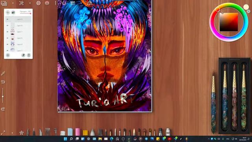Adjust the layer opacity slider
252x142 pixels.
[25, 13]
